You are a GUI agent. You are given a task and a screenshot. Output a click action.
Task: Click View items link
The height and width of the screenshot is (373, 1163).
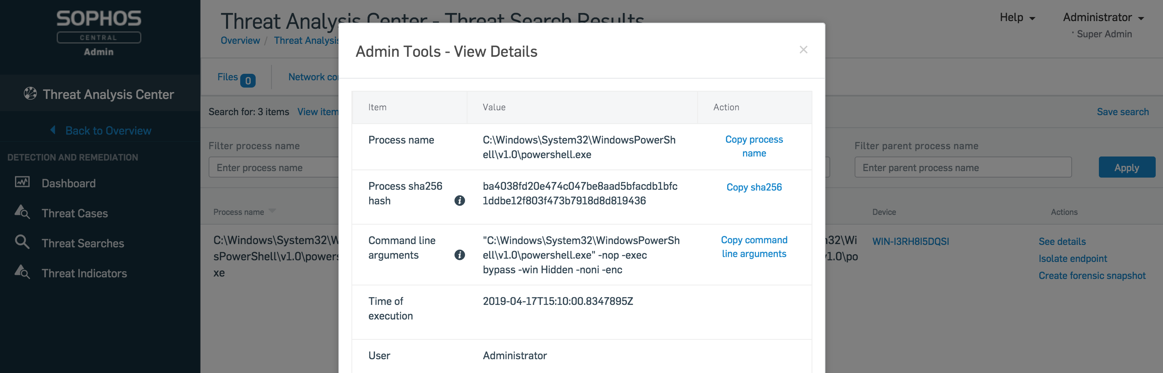[318, 112]
